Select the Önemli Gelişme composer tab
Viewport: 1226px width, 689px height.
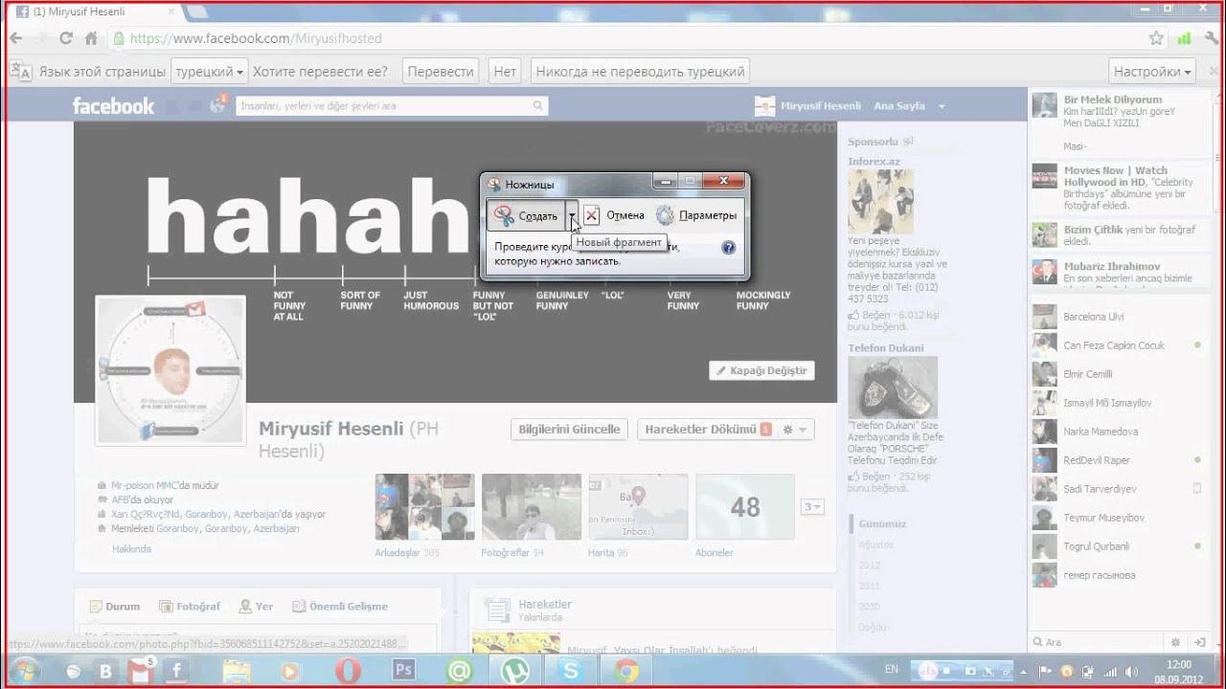[x=340, y=607]
